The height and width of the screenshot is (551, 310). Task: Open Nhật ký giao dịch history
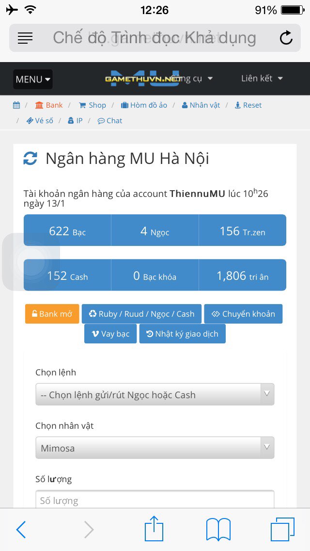tap(183, 334)
